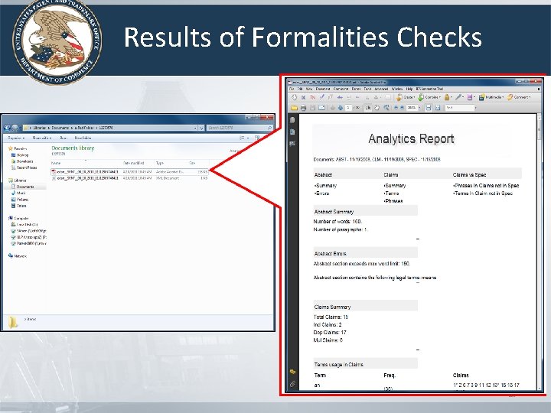Viewport: 551px width, 413px height.
Task: Select Documents under Libraries in Explorer
Action: (x=22, y=187)
